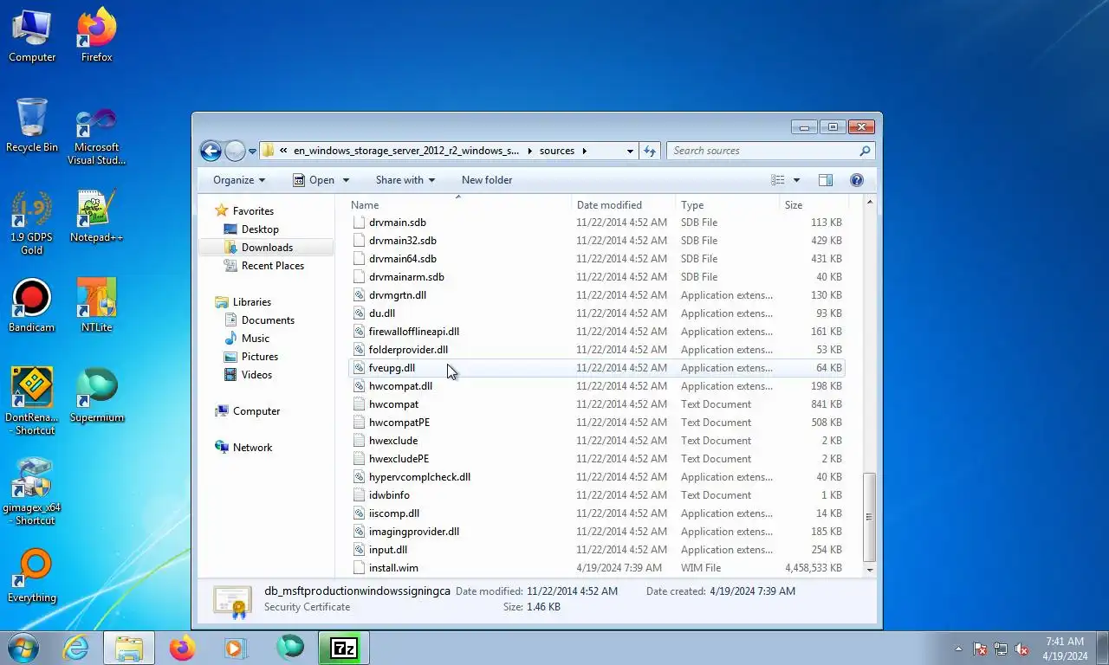This screenshot has width=1109, height=665.
Task: Sort files by the Name column
Action: pos(460,205)
